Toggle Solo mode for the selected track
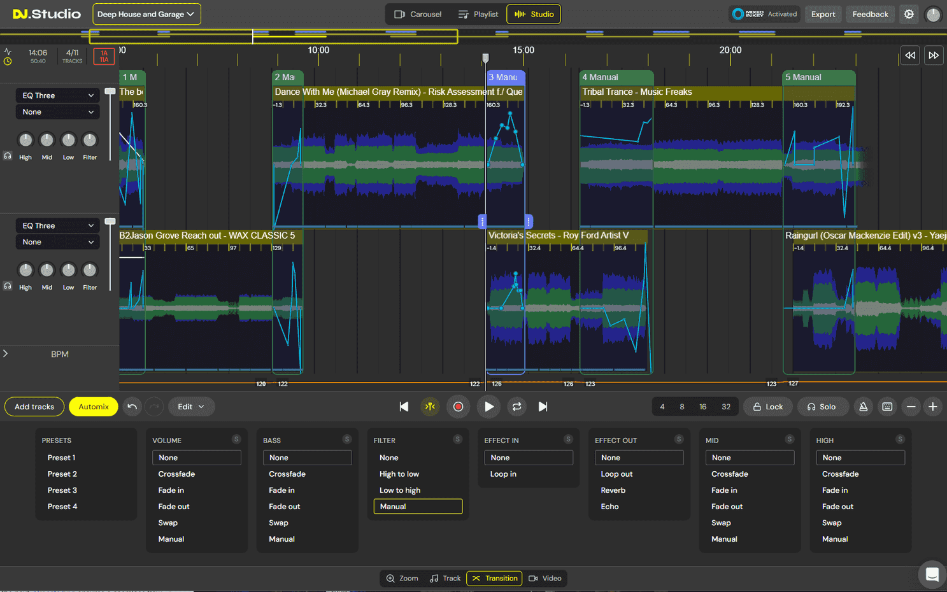947x592 pixels. pyautogui.click(x=822, y=406)
